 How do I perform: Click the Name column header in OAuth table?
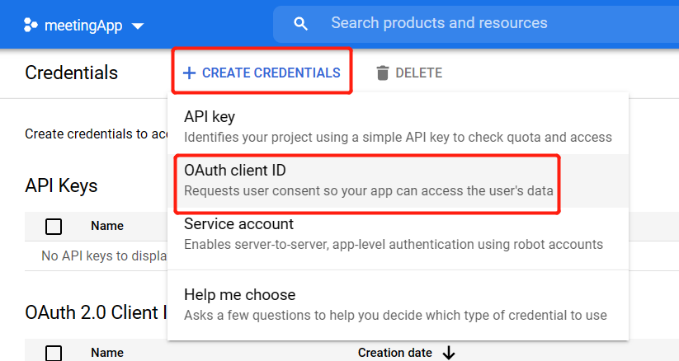pyautogui.click(x=107, y=353)
